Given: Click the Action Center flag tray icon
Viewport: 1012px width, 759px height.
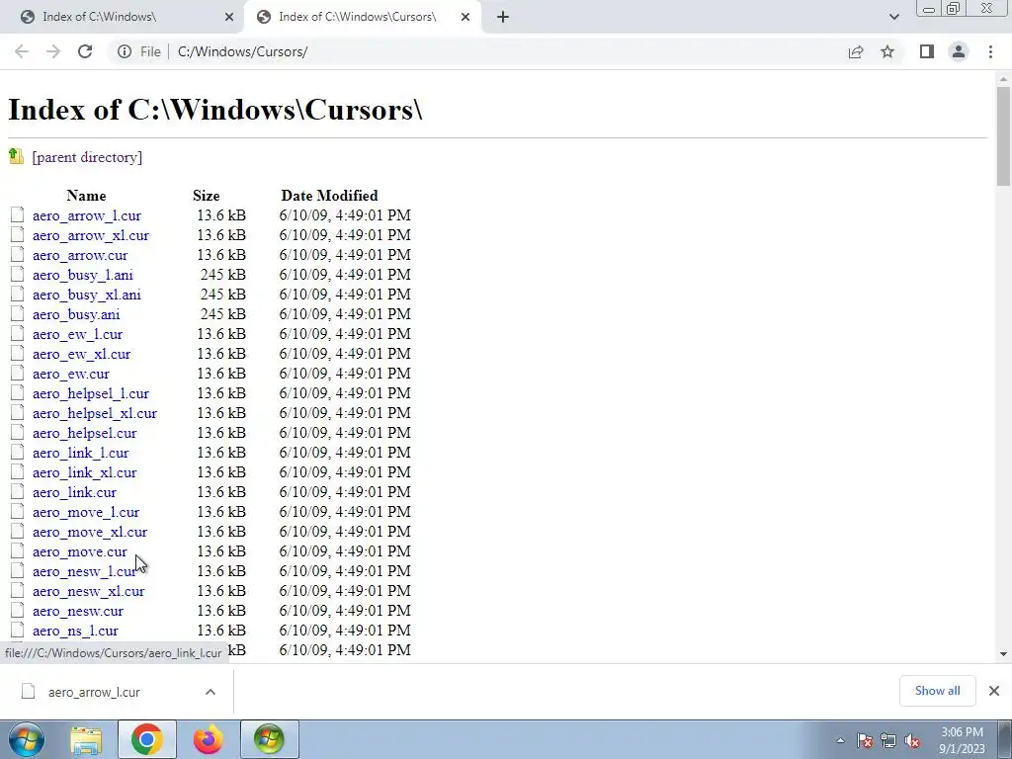Looking at the screenshot, I should [865, 740].
